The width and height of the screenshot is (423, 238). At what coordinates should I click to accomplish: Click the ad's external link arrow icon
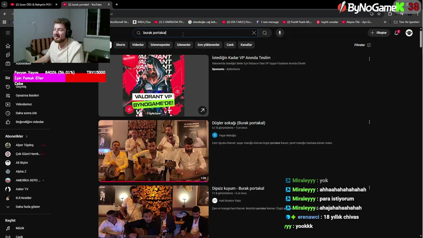[202, 110]
